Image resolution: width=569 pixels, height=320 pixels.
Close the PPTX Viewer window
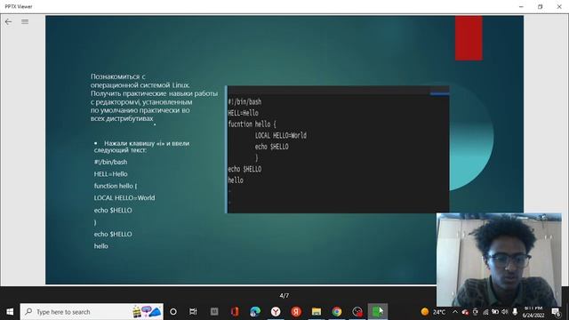[559, 6]
